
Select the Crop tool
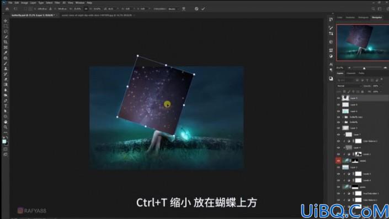(x=6, y=42)
